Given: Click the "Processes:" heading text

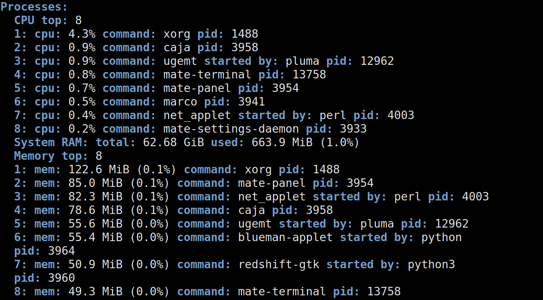Looking at the screenshot, I should point(34,7).
